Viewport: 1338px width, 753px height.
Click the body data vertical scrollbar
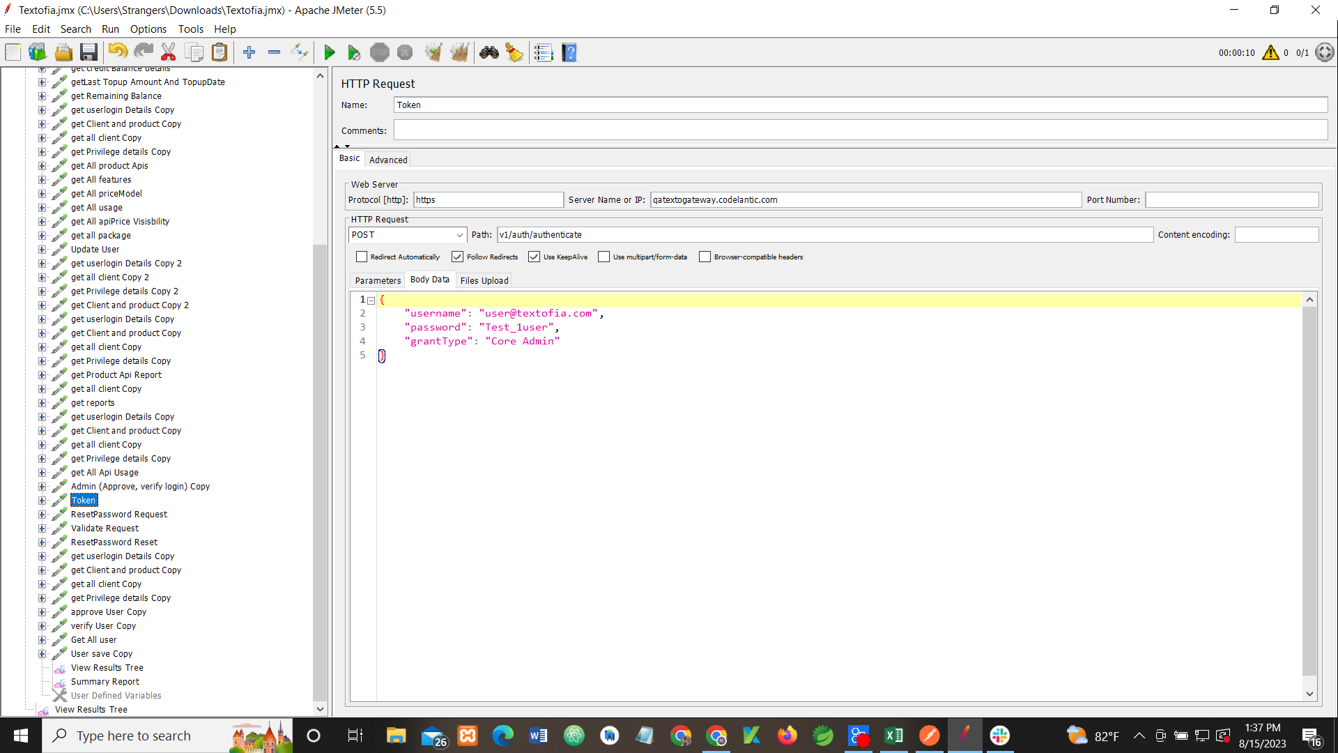point(1309,491)
